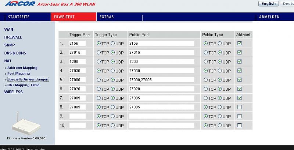Image resolution: width=294 pixels, height=150 pixels.
Task: Switch to the Extras tab
Action: click(107, 17)
